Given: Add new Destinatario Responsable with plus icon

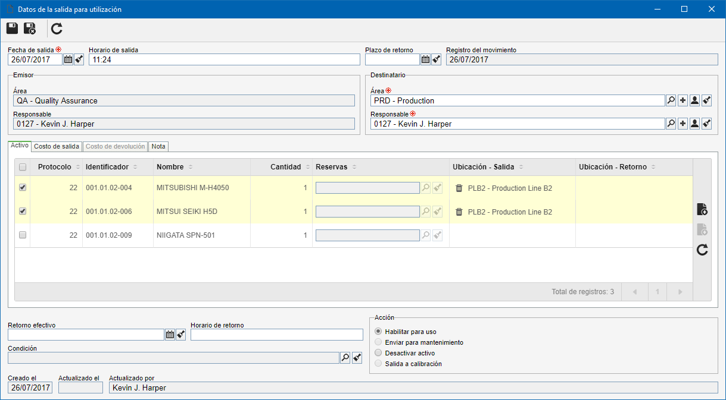Looking at the screenshot, I should click(683, 124).
